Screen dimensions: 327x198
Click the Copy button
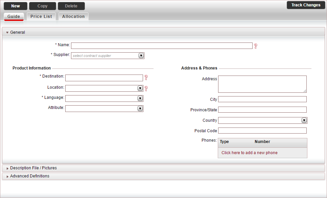click(x=43, y=6)
